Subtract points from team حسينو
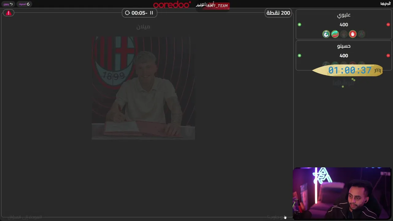The height and width of the screenshot is (221, 393). [x=388, y=56]
